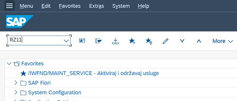Click the move favorites up arrow
237x101 pixels.
(199, 41)
